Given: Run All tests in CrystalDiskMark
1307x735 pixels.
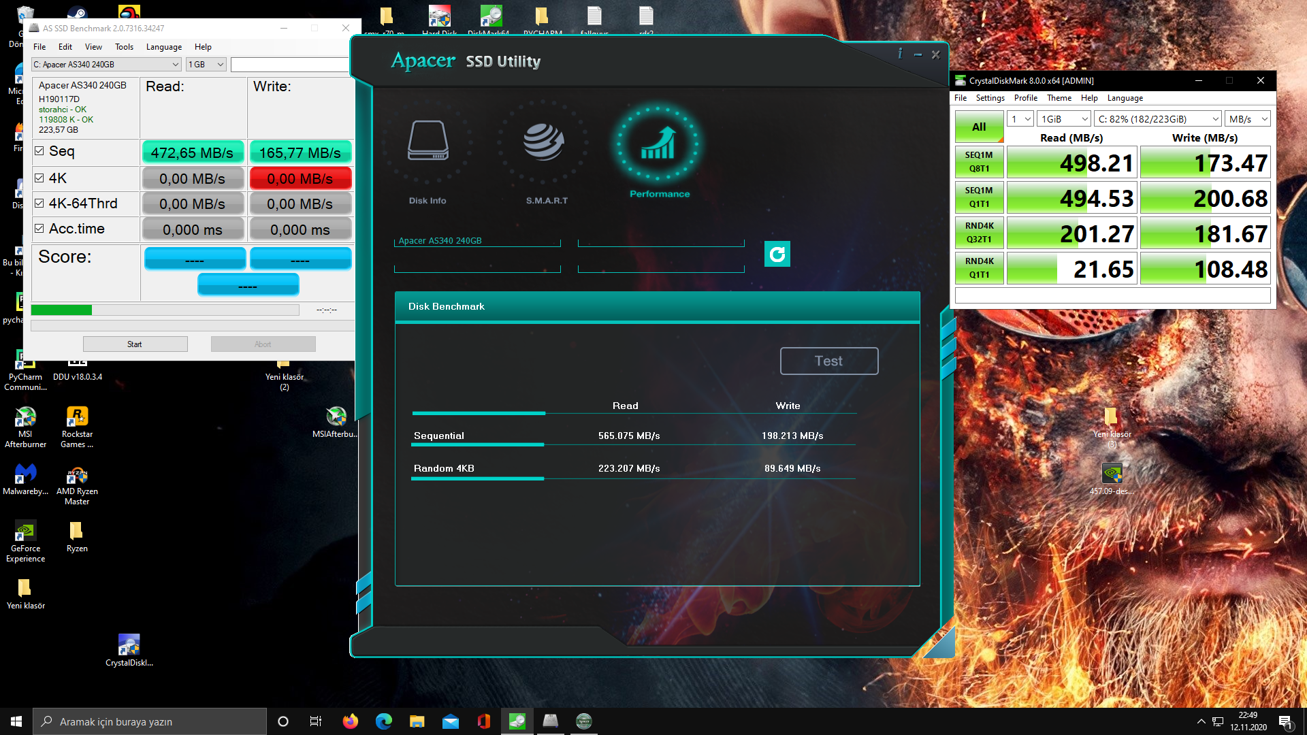Looking at the screenshot, I should click(979, 127).
